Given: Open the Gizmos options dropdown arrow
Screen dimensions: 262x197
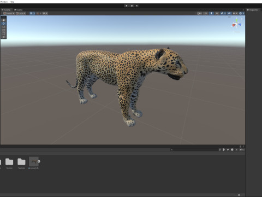Looking at the screenshot, I should (243, 13).
